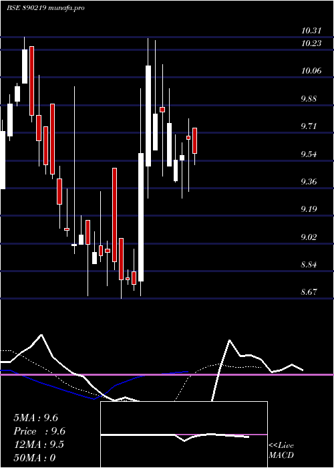
Task: Open the Live MACD inset chart
Action: click(x=184, y=435)
